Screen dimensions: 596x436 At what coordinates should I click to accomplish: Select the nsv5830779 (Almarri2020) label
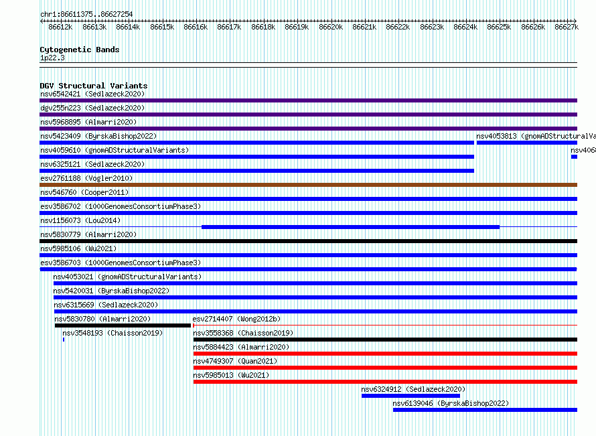88,234
